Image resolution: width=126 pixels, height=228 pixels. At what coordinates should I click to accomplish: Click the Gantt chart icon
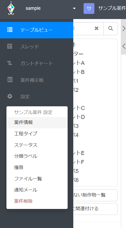tap(10, 63)
